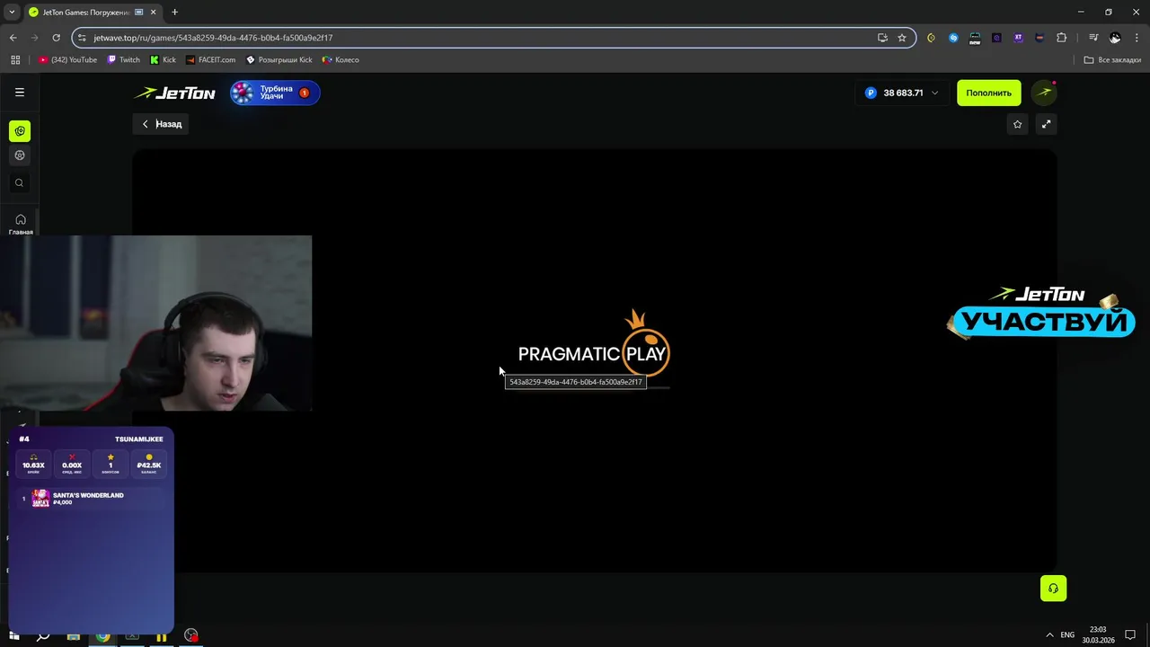The height and width of the screenshot is (647, 1150).
Task: Open the sports soccer-ball sidebar icon
Action: coord(20,155)
